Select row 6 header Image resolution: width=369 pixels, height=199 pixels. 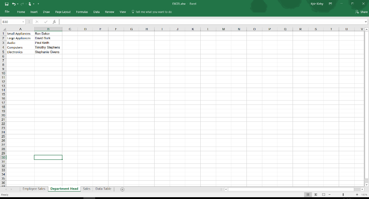pos(3,56)
